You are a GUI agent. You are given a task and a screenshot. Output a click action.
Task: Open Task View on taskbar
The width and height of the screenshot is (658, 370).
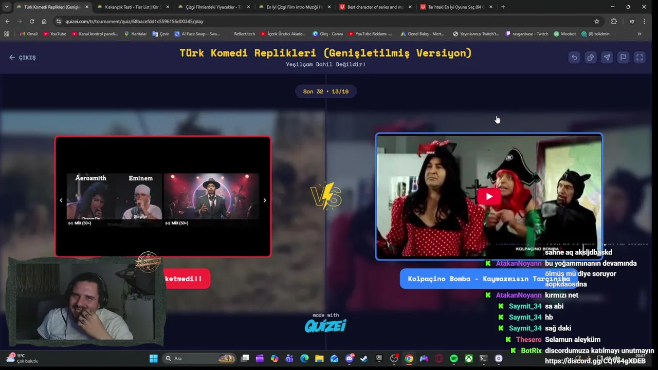tap(245, 359)
